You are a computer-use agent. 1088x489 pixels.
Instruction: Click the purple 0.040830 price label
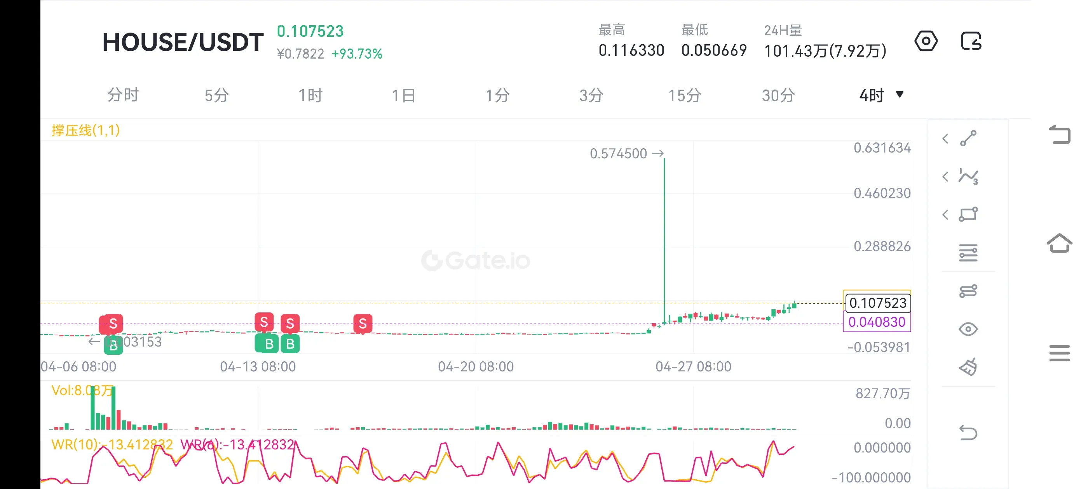click(876, 323)
